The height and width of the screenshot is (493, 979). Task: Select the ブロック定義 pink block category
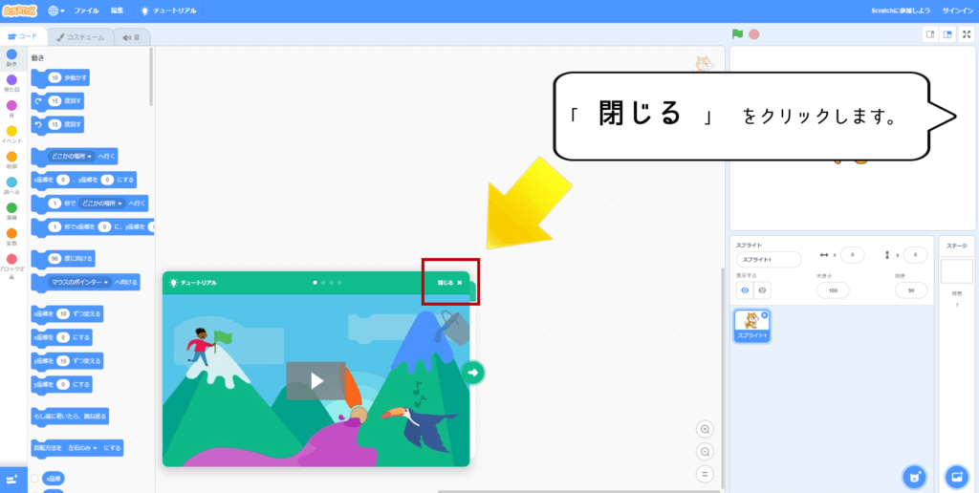click(x=11, y=265)
